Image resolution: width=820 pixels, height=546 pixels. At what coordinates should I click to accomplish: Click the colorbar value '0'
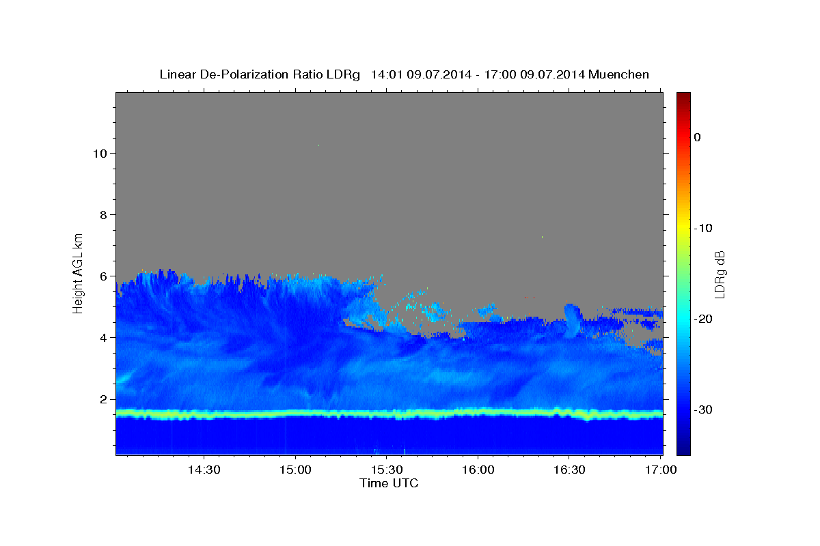coord(697,137)
